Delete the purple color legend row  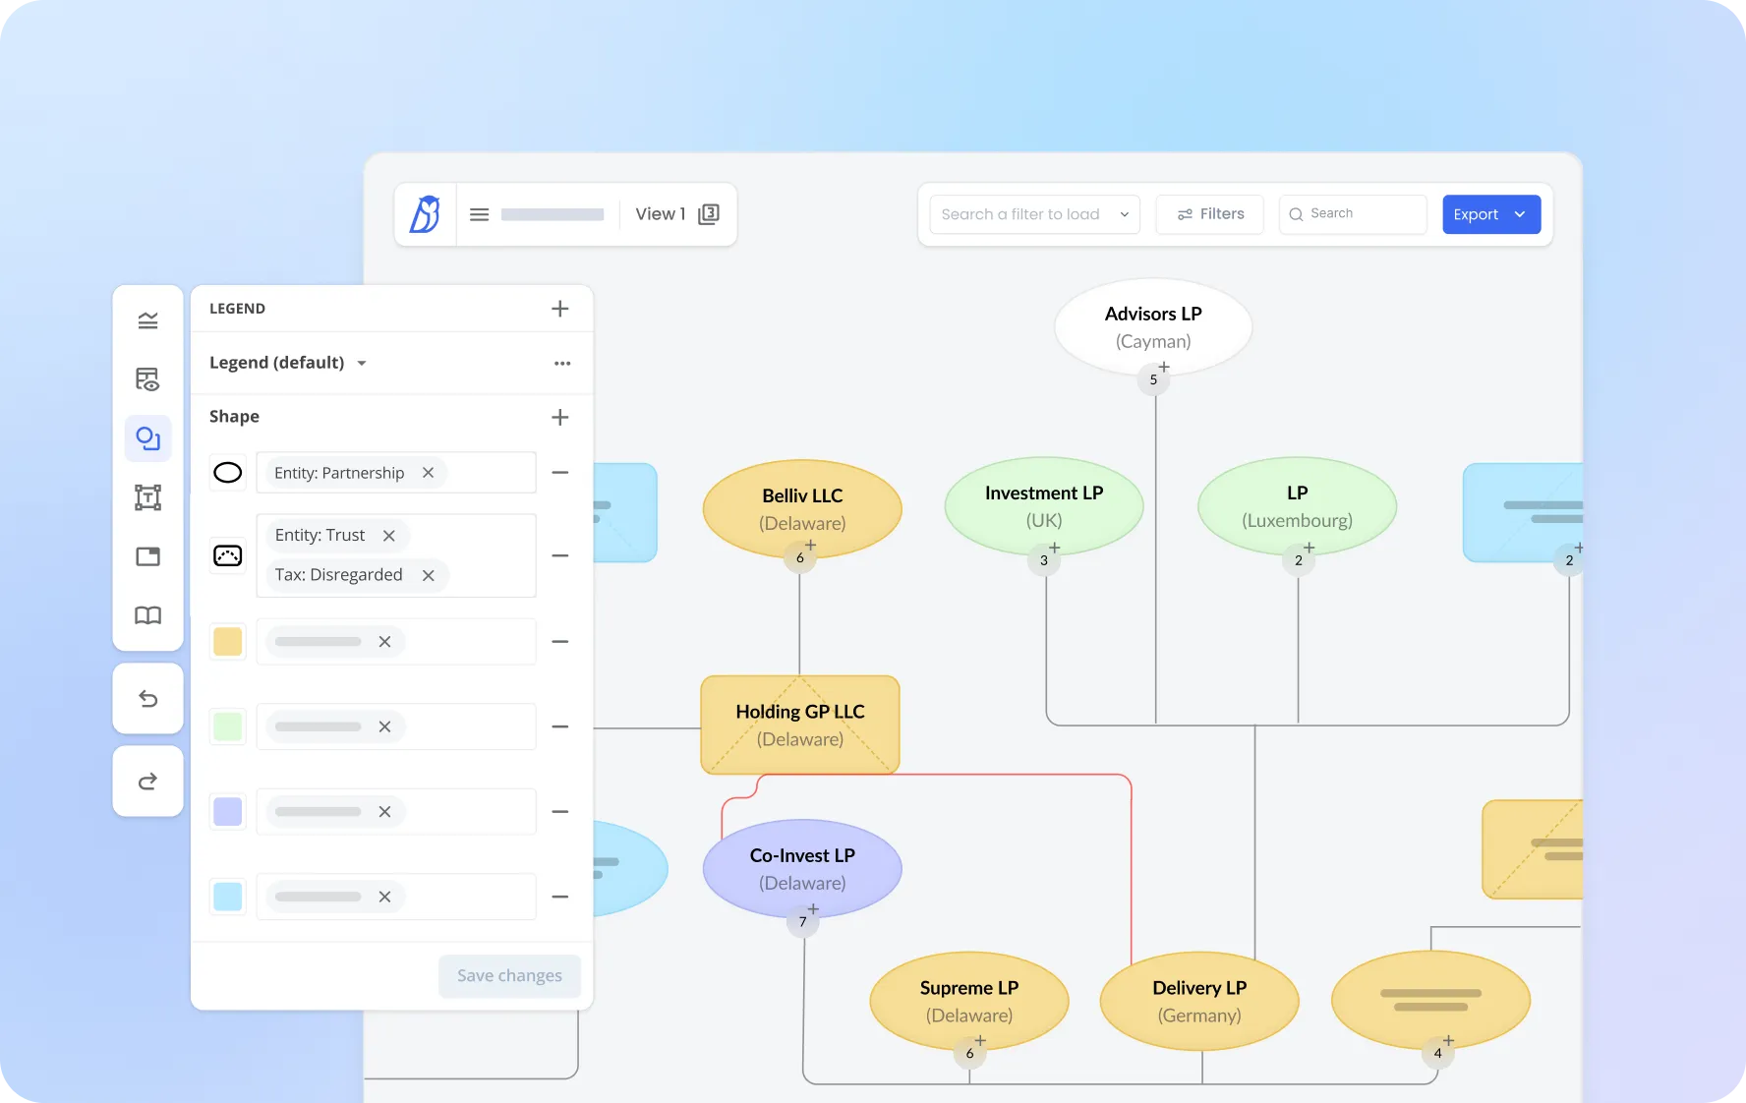pos(560,812)
